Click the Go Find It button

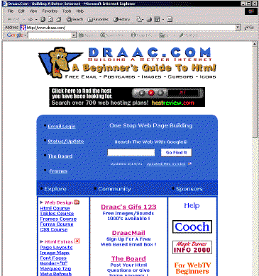click(176, 152)
